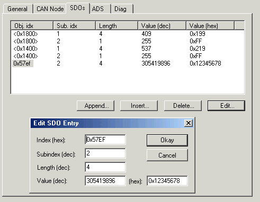Click the Index (hex) input field
This screenshot has width=260, height=202.
pyautogui.click(x=105, y=140)
